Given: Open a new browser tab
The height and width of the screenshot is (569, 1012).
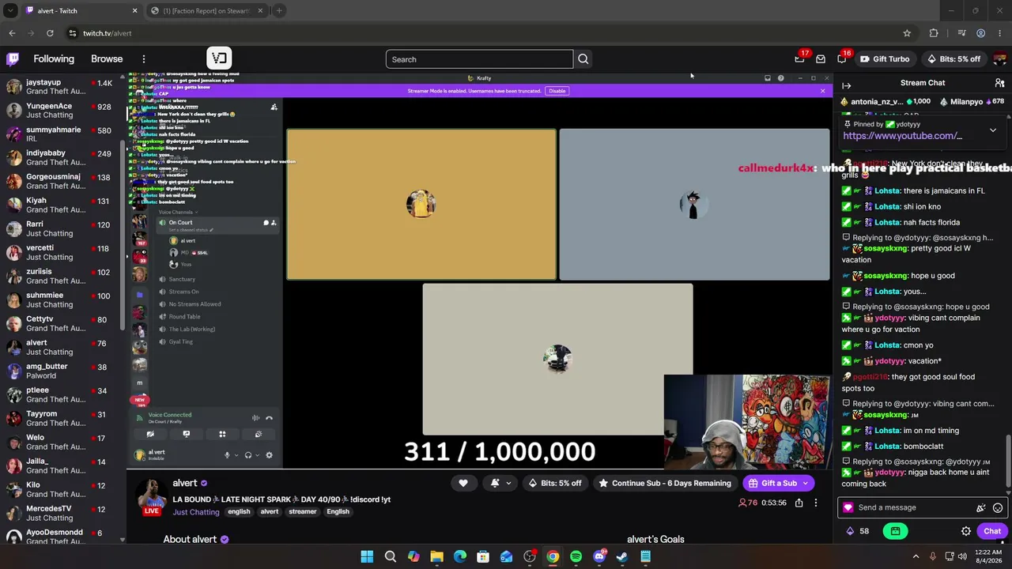Looking at the screenshot, I should [279, 10].
